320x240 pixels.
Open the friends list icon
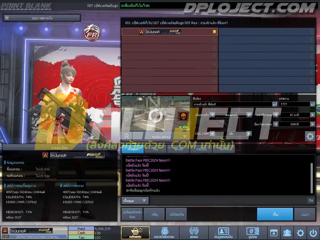coord(287,232)
